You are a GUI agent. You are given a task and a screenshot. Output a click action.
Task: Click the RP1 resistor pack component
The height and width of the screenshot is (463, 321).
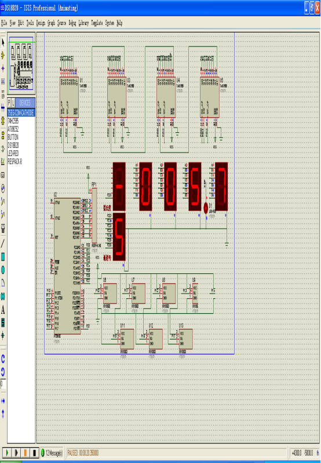94,216
